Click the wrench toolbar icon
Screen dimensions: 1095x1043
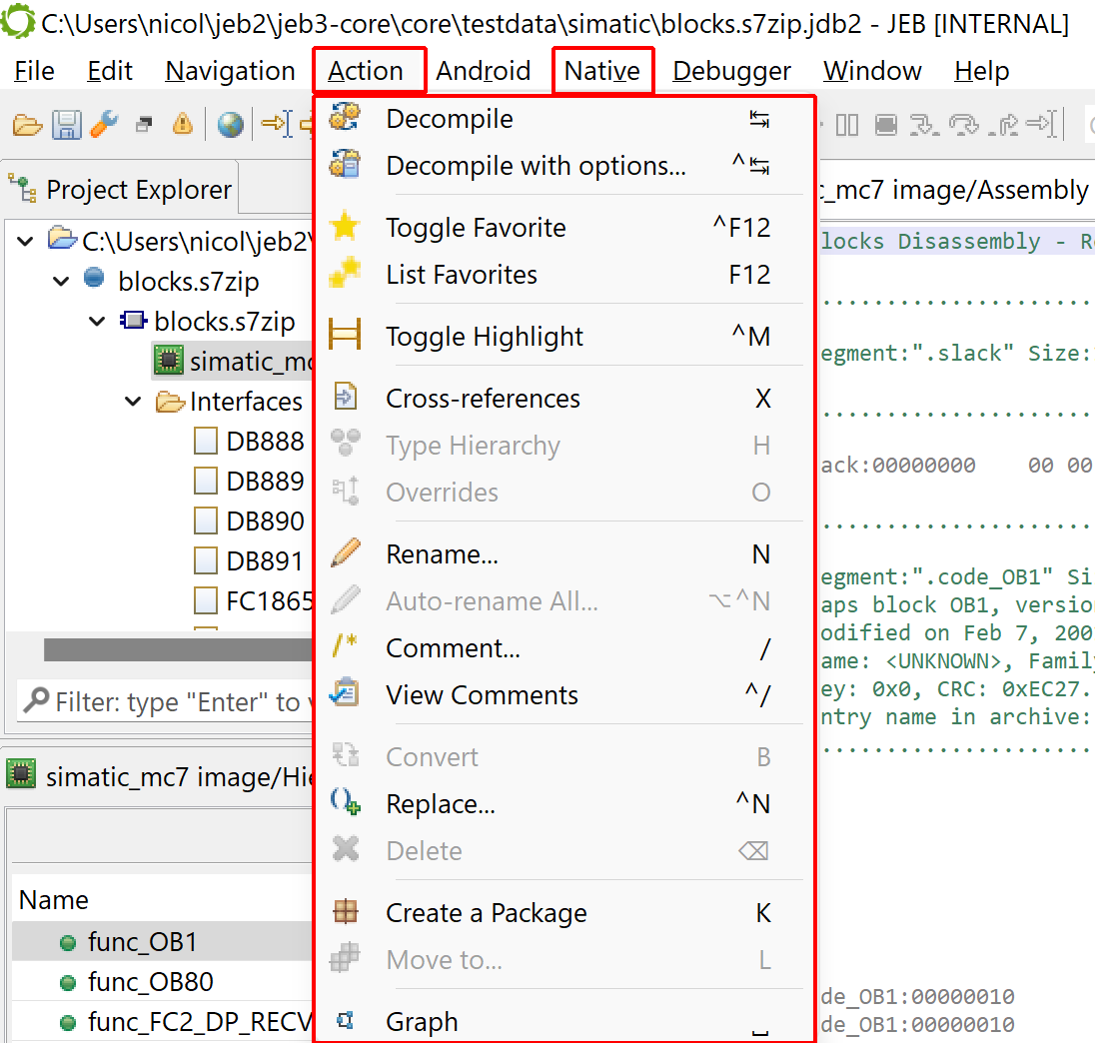point(105,125)
